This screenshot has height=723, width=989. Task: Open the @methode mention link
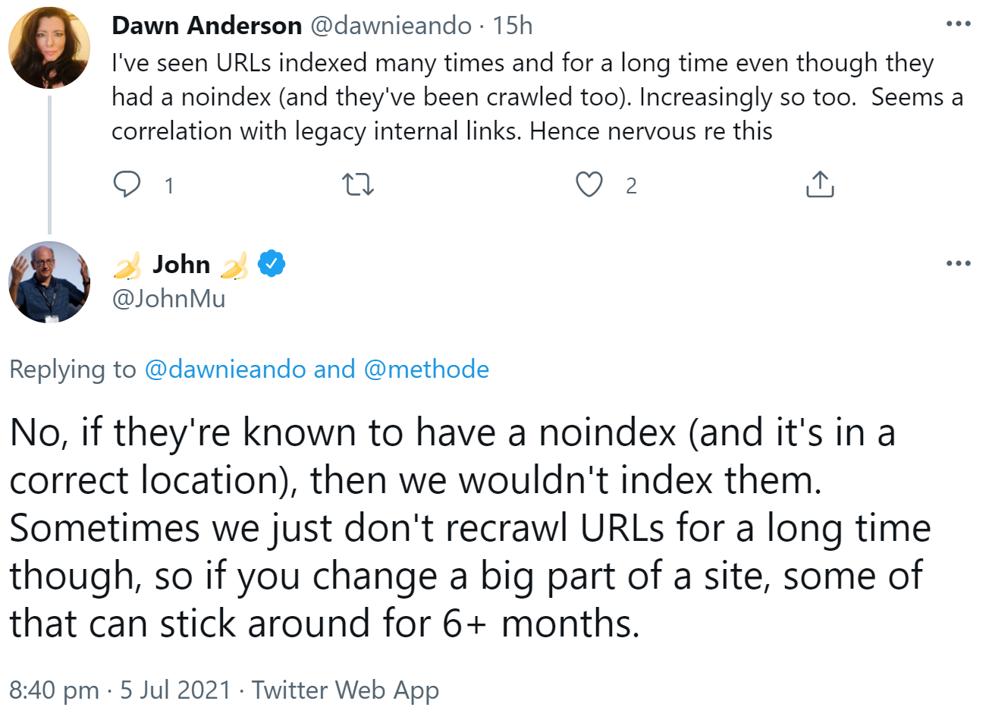coord(426,369)
